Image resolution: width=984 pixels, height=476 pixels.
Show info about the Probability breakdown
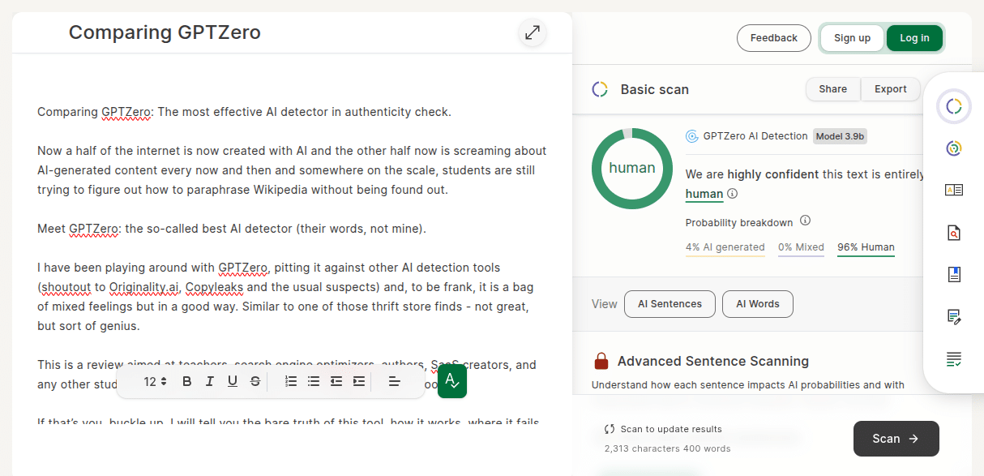point(805,221)
